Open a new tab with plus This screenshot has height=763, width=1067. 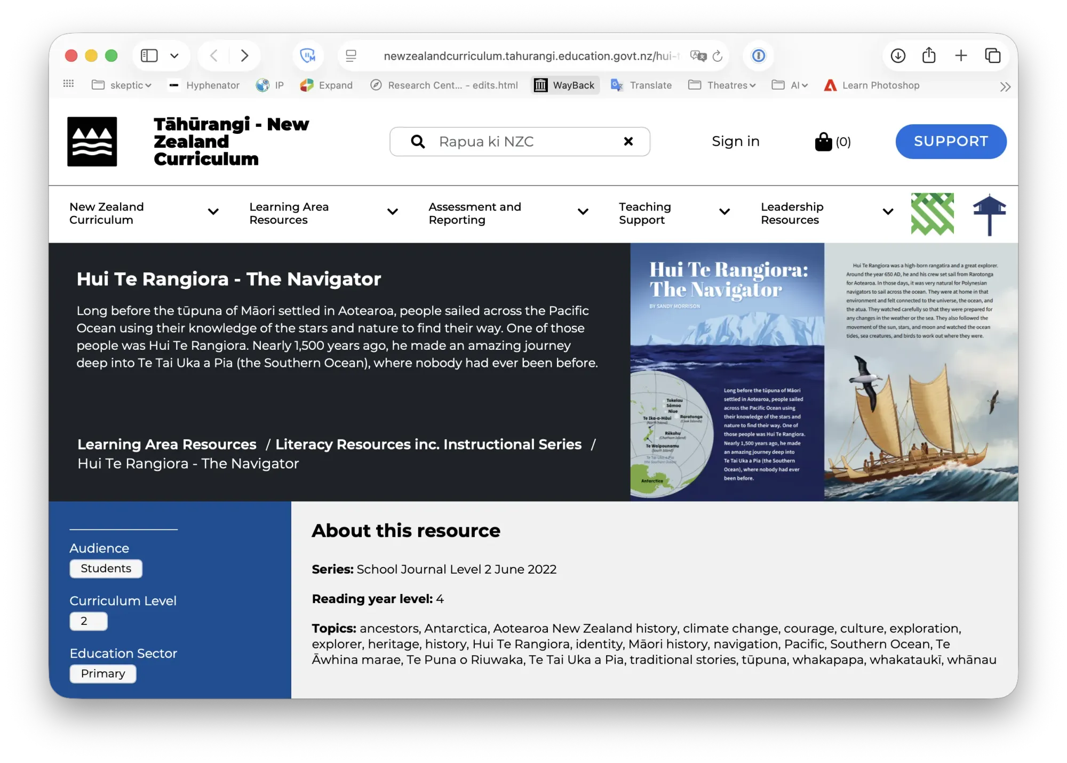961,55
